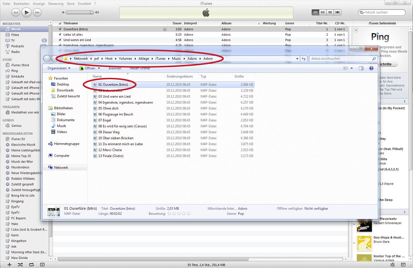
Task: Open the Bearbeiten menu
Action: click(22, 4)
